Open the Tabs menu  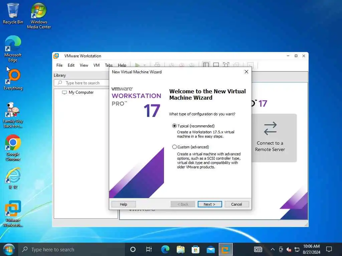[109, 65]
